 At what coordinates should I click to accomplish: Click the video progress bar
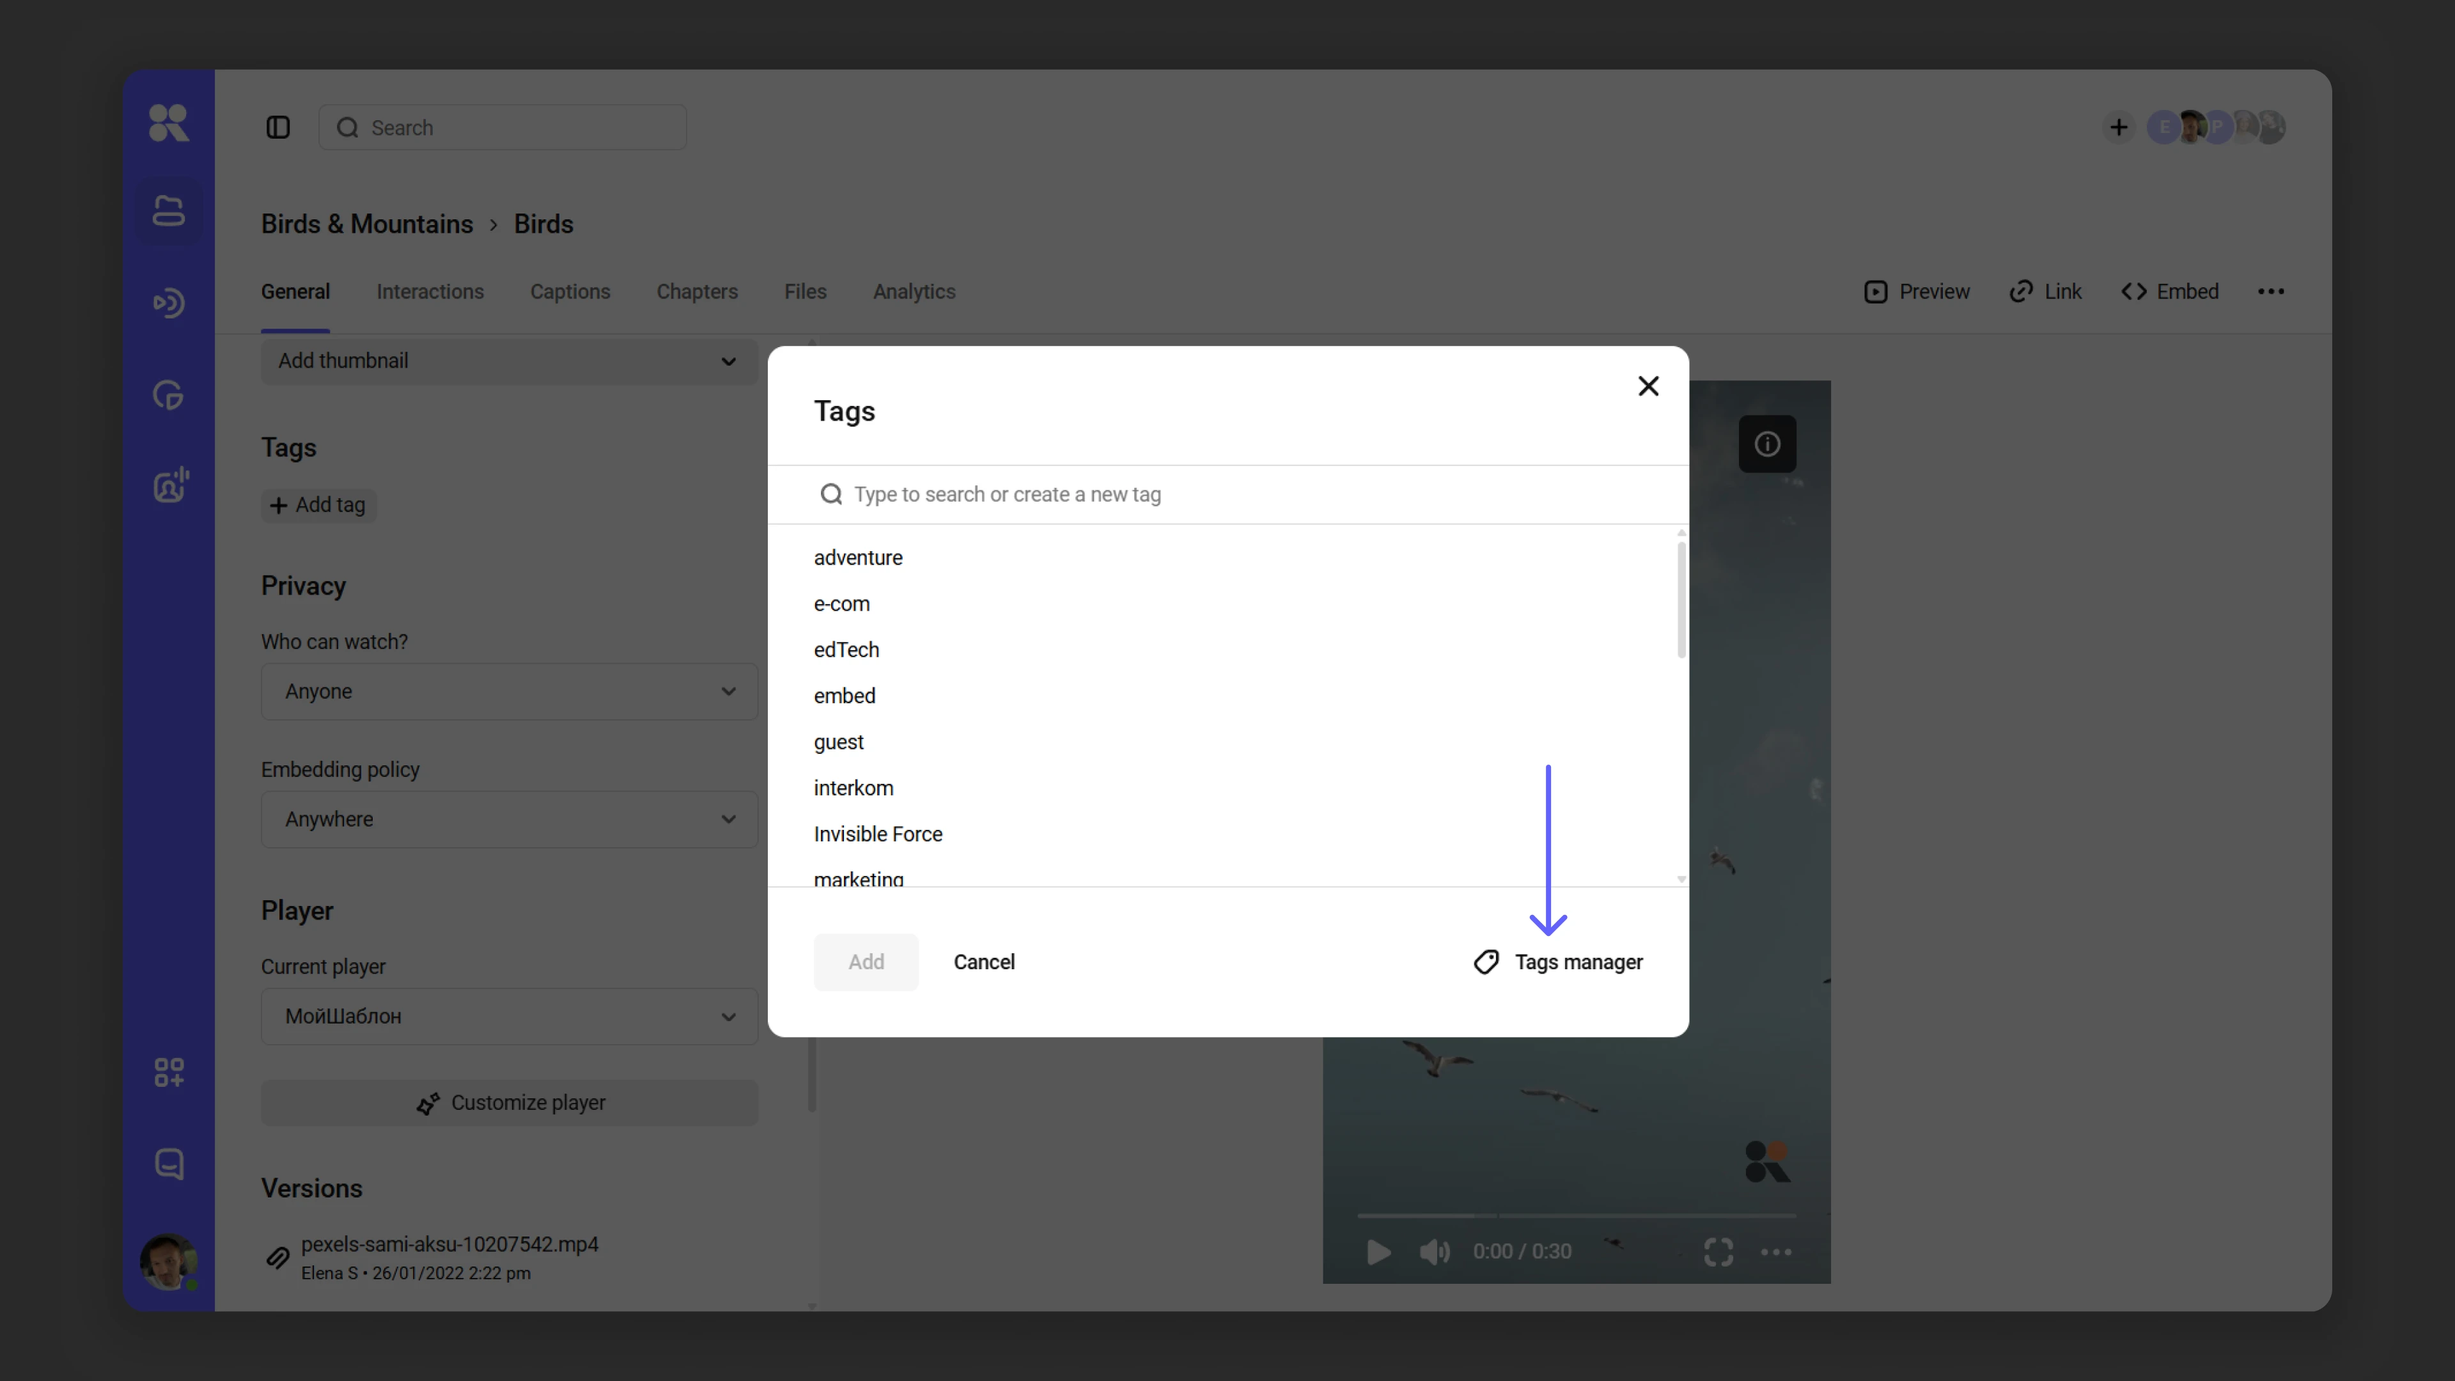pos(1577,1216)
